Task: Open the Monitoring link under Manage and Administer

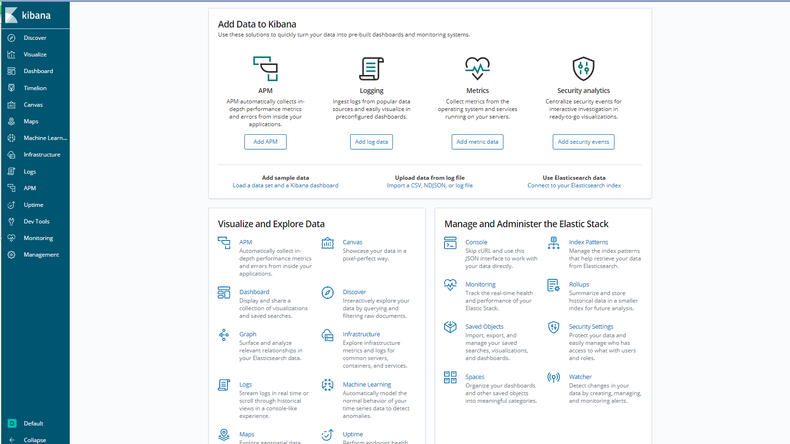Action: click(481, 285)
